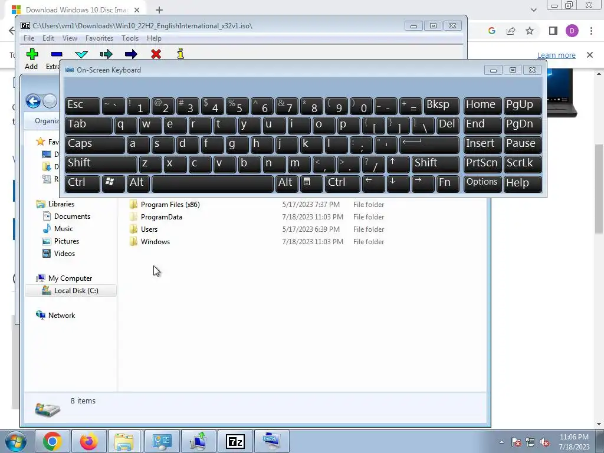The height and width of the screenshot is (453, 604).
Task: Open Chrome's three-dot menu
Action: 591,31
